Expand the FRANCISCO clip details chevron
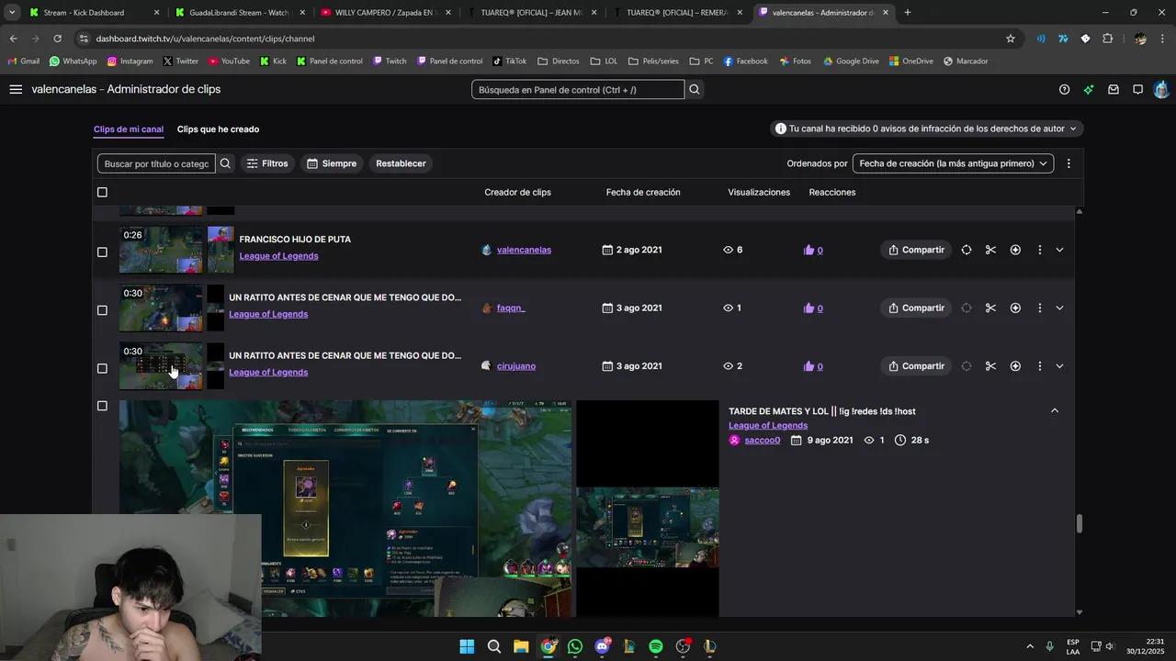This screenshot has height=661, width=1176. 1059,250
